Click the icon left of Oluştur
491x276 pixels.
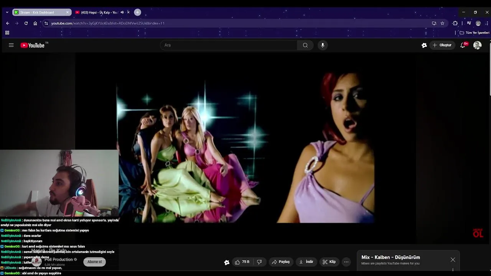coord(424,45)
